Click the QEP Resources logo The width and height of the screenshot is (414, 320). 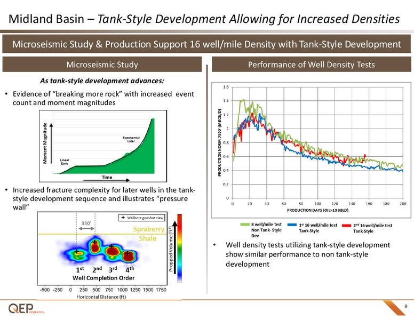coord(26,308)
